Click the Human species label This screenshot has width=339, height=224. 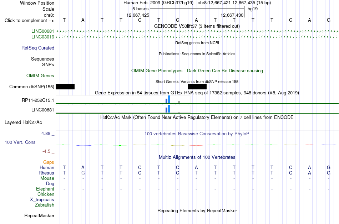click(47, 168)
